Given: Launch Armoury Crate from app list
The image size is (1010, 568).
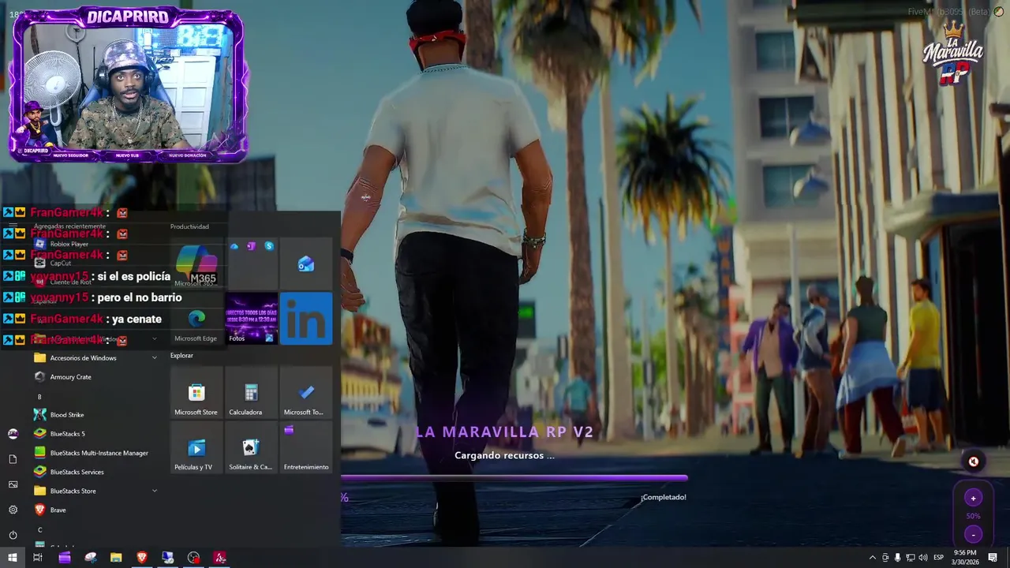Looking at the screenshot, I should tap(95, 377).
